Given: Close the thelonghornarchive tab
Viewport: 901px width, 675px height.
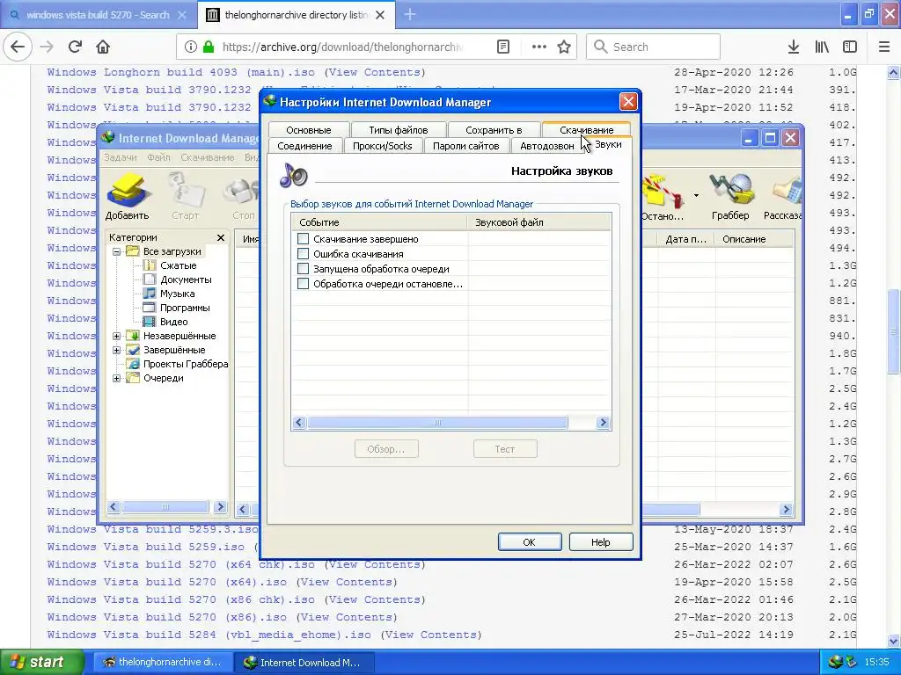Looking at the screenshot, I should (x=380, y=15).
